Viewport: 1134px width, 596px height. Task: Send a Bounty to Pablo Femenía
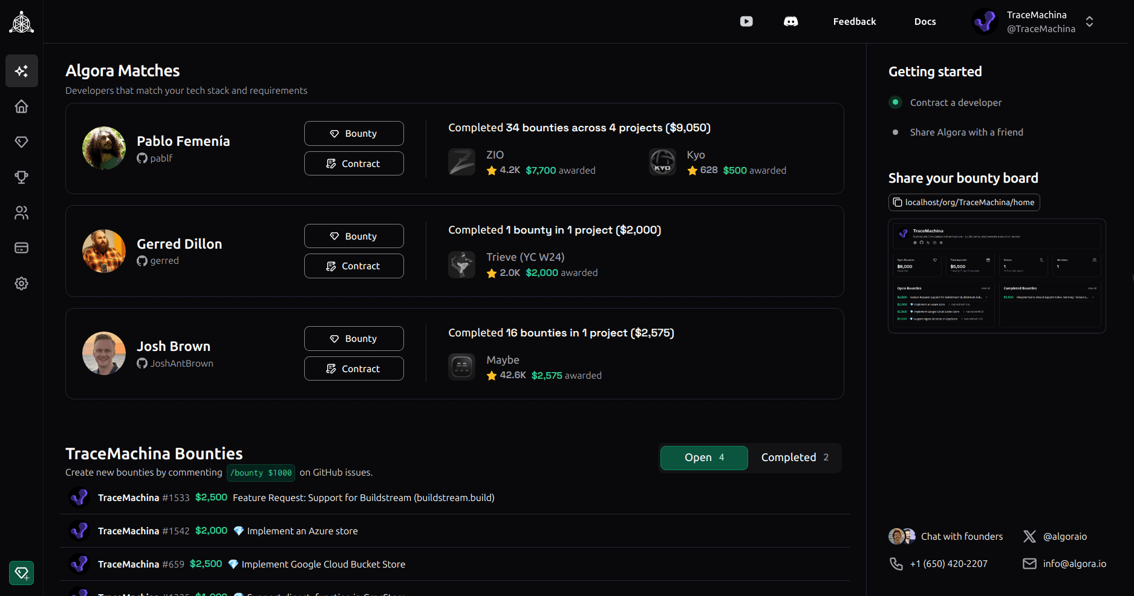point(354,133)
